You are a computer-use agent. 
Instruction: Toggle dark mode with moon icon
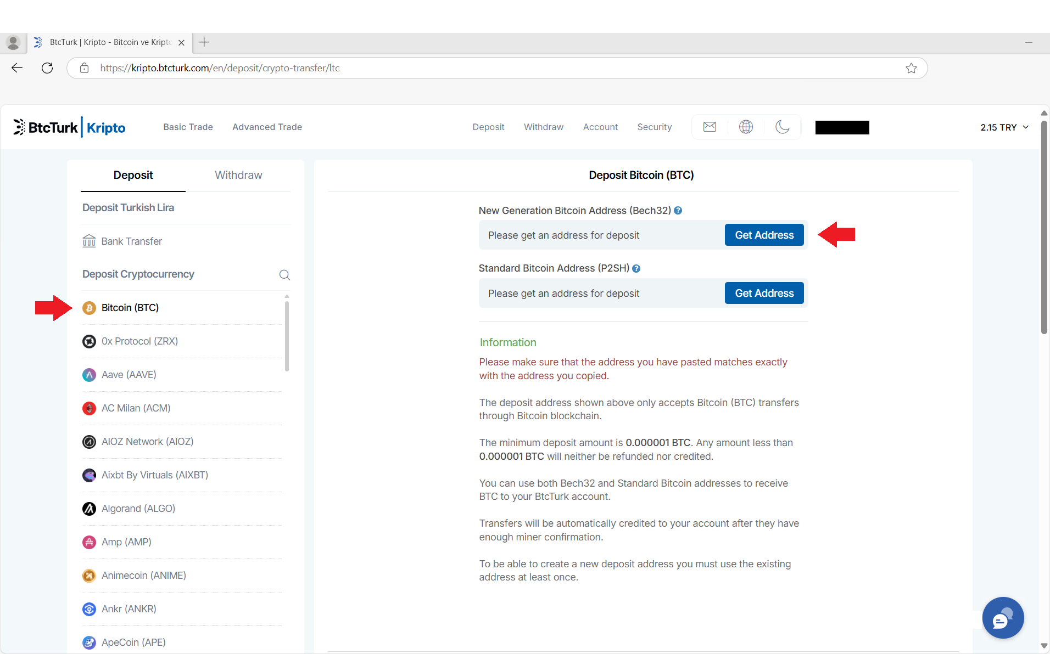pos(782,127)
